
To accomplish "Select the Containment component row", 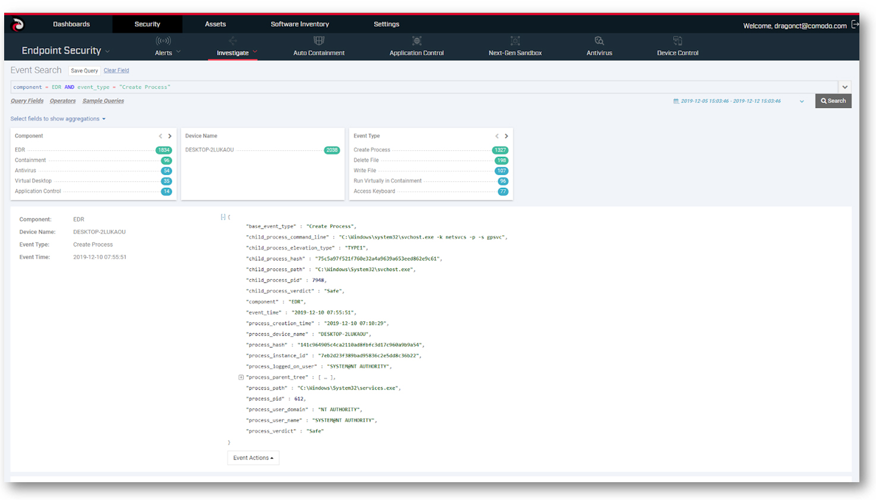I will pos(93,160).
